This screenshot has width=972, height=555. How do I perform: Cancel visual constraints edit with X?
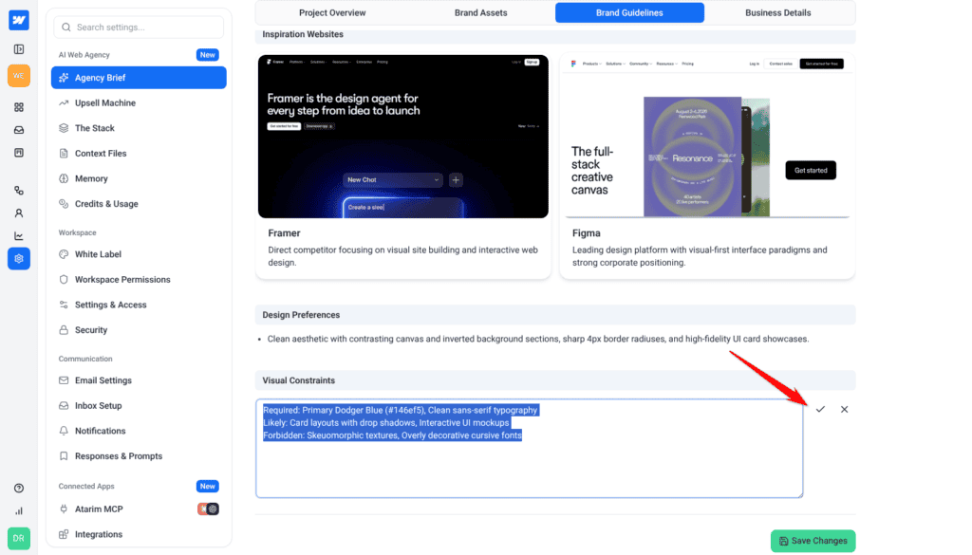pos(844,410)
